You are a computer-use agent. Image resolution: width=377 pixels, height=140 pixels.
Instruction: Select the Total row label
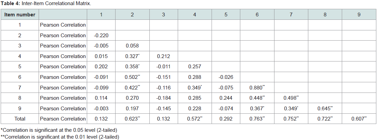20,118
